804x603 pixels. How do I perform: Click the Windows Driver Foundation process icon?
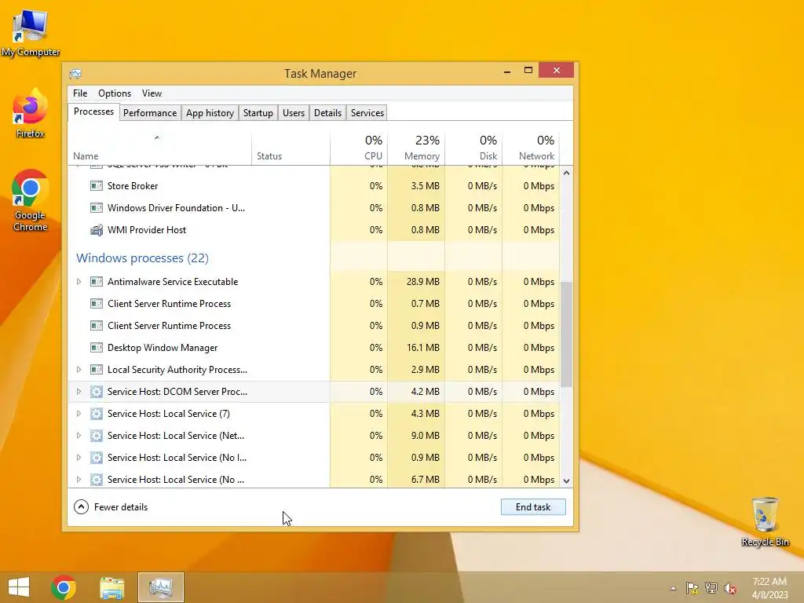[x=96, y=207]
